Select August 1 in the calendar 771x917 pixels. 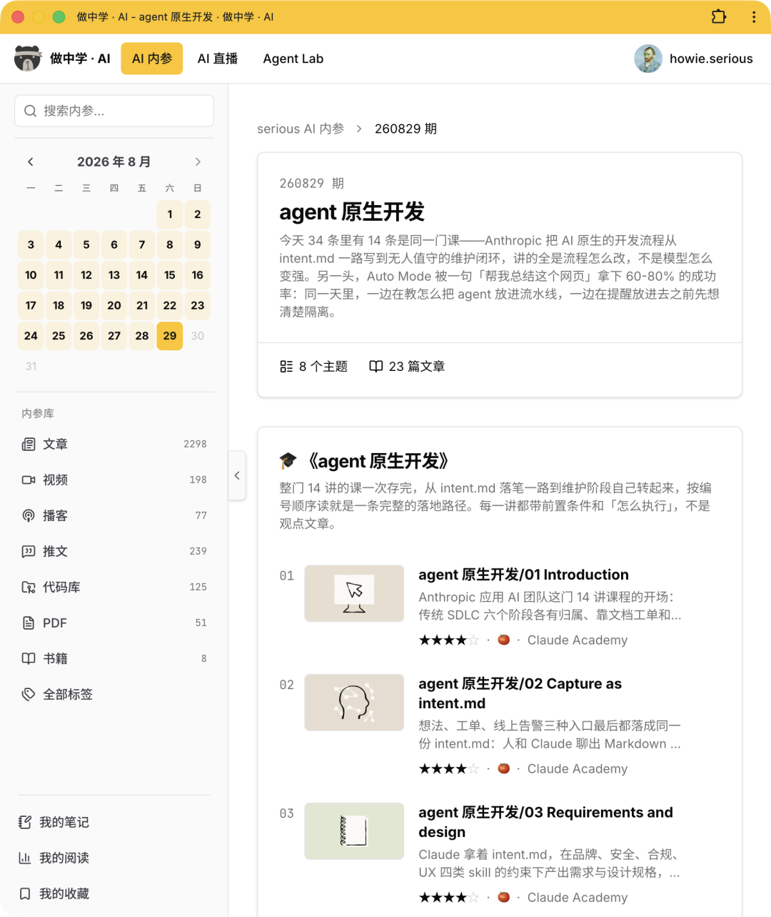(x=170, y=214)
